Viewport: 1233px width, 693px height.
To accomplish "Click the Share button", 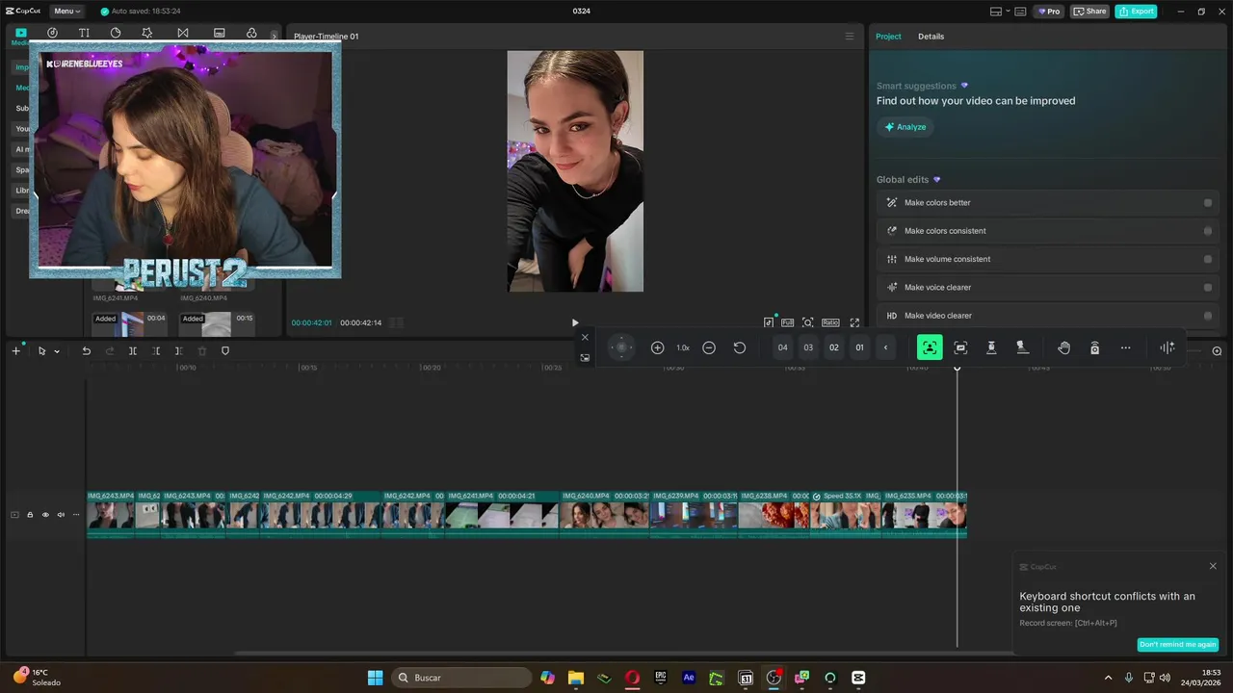I will pos(1090,12).
